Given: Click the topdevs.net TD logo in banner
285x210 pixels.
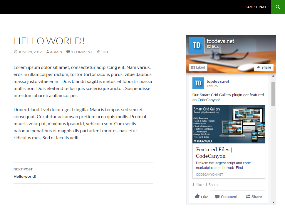Looking at the screenshot, I should 196,45.
